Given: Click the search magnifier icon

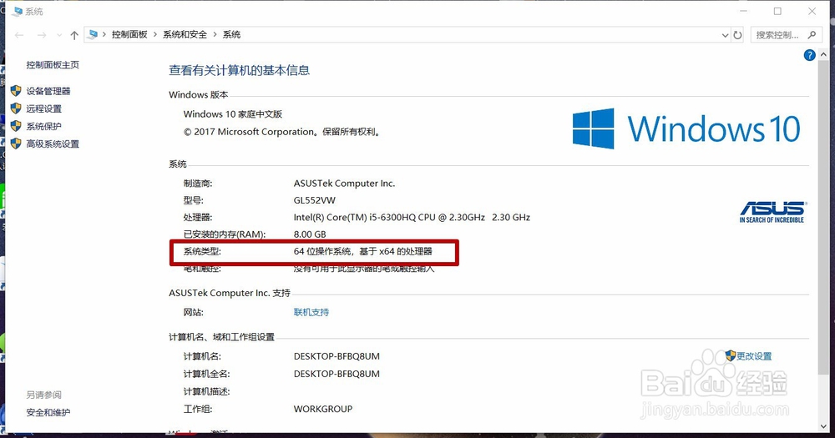Looking at the screenshot, I should 812,34.
